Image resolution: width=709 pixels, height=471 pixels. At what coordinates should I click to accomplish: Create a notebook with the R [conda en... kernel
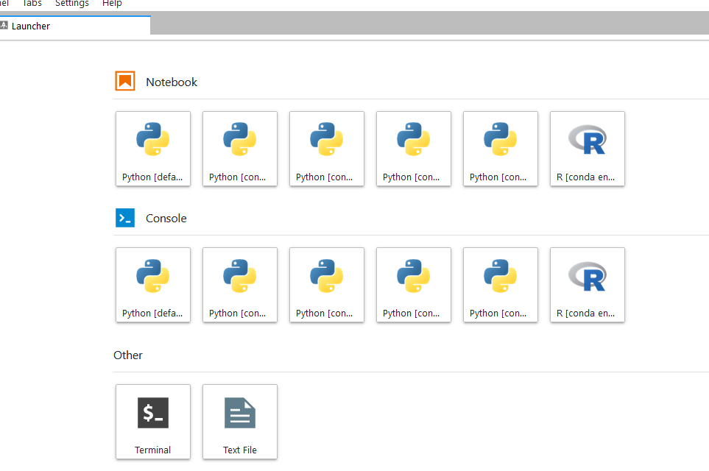coord(588,149)
